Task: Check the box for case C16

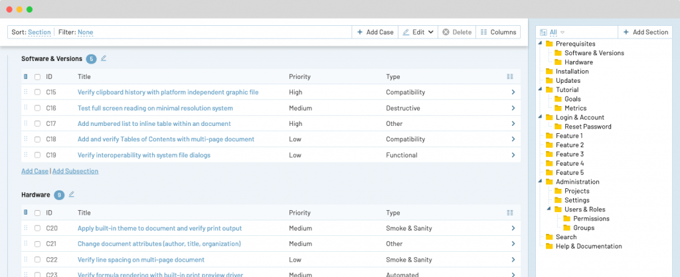Action: click(38, 108)
